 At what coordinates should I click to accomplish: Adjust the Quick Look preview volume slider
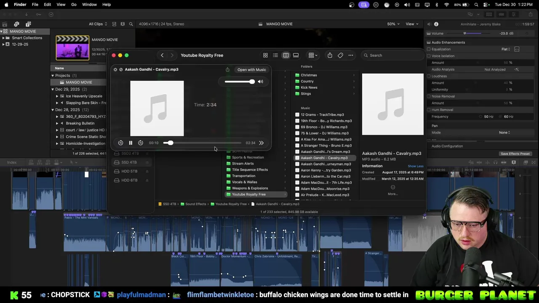pyautogui.click(x=240, y=82)
